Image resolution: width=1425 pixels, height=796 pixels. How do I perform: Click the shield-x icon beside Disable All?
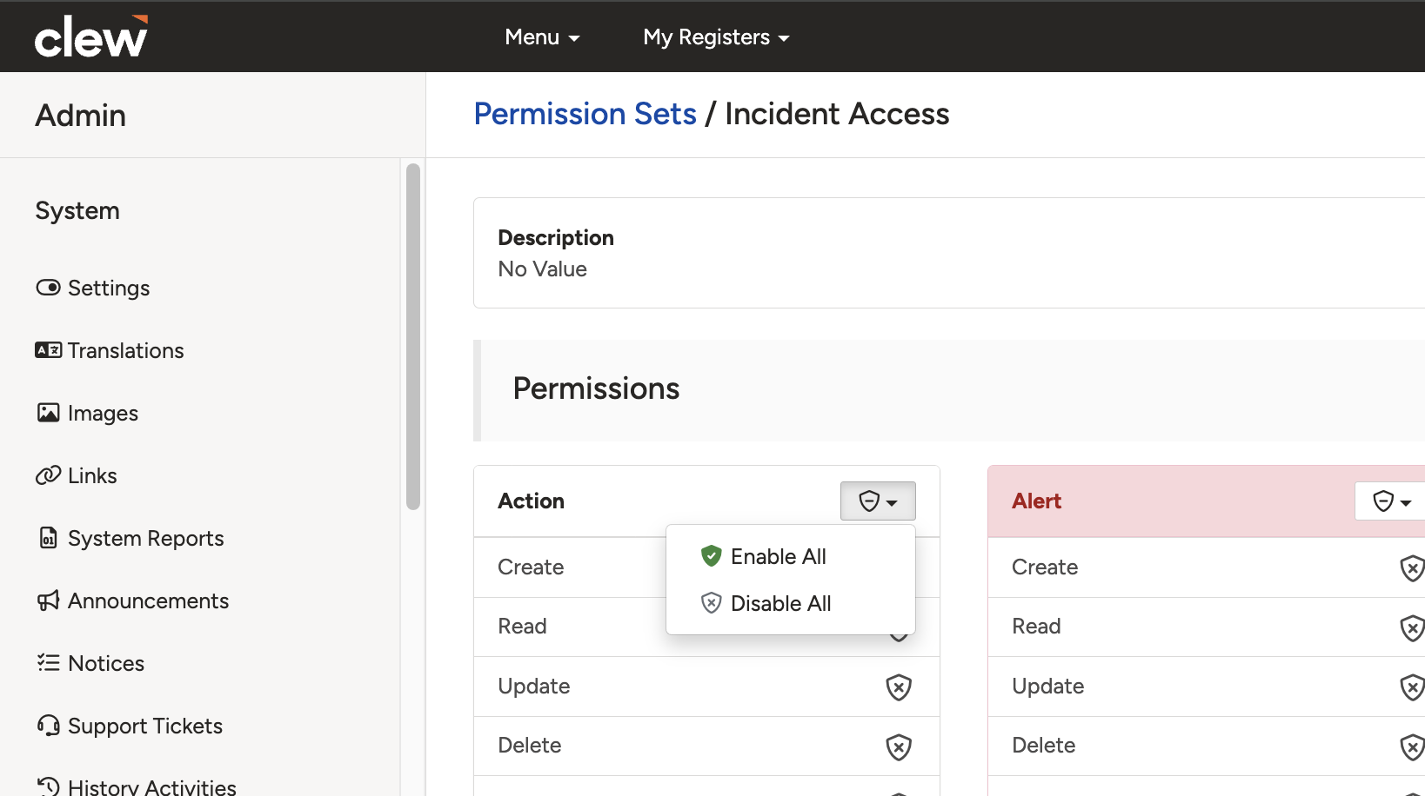click(x=712, y=602)
